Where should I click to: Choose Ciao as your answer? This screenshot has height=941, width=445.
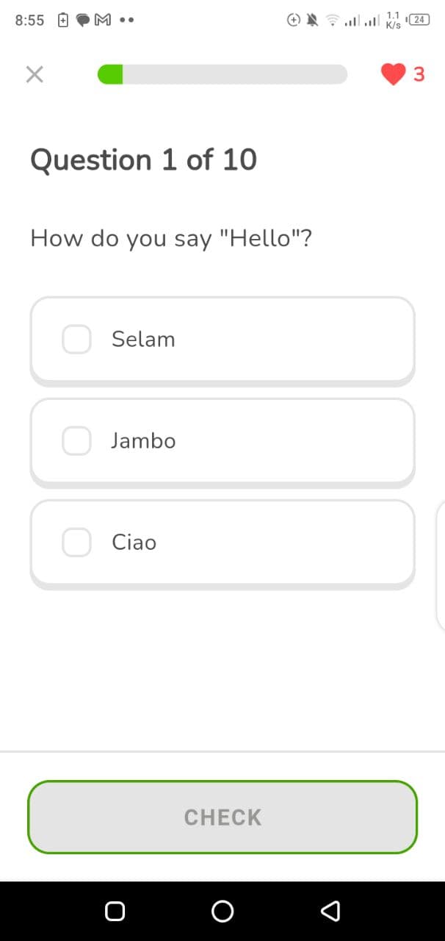(222, 542)
